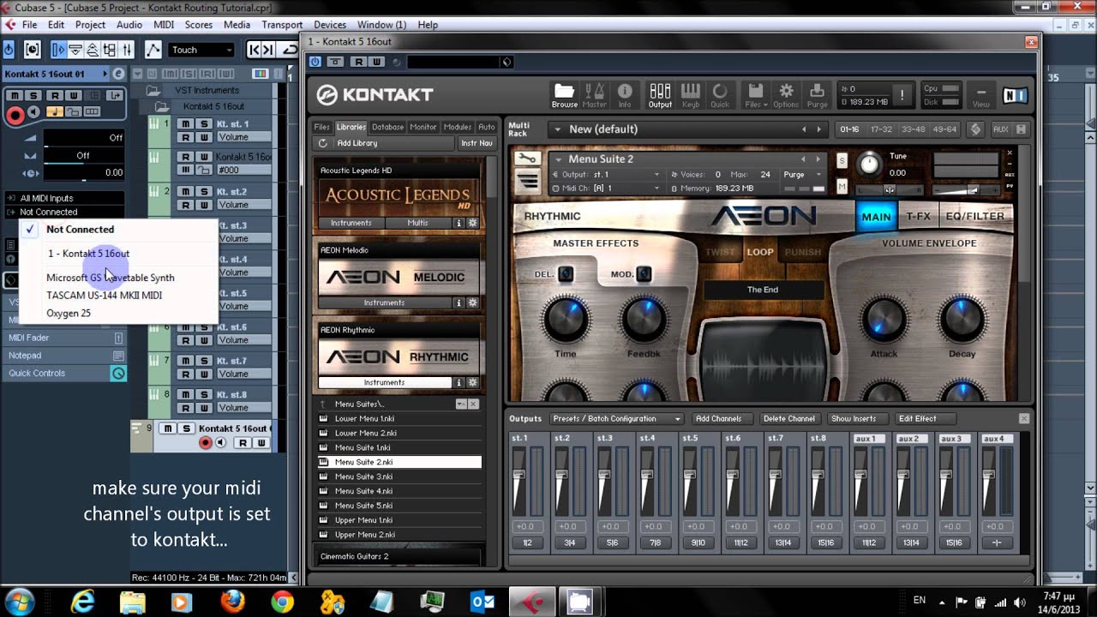Switch to the Kontakt Database tab
Image resolution: width=1097 pixels, height=617 pixels.
click(x=387, y=127)
